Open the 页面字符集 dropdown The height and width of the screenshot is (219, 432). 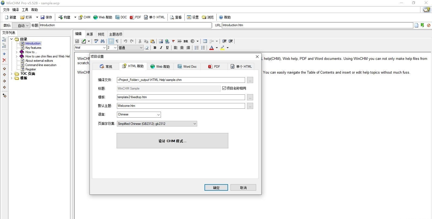pos(157,124)
